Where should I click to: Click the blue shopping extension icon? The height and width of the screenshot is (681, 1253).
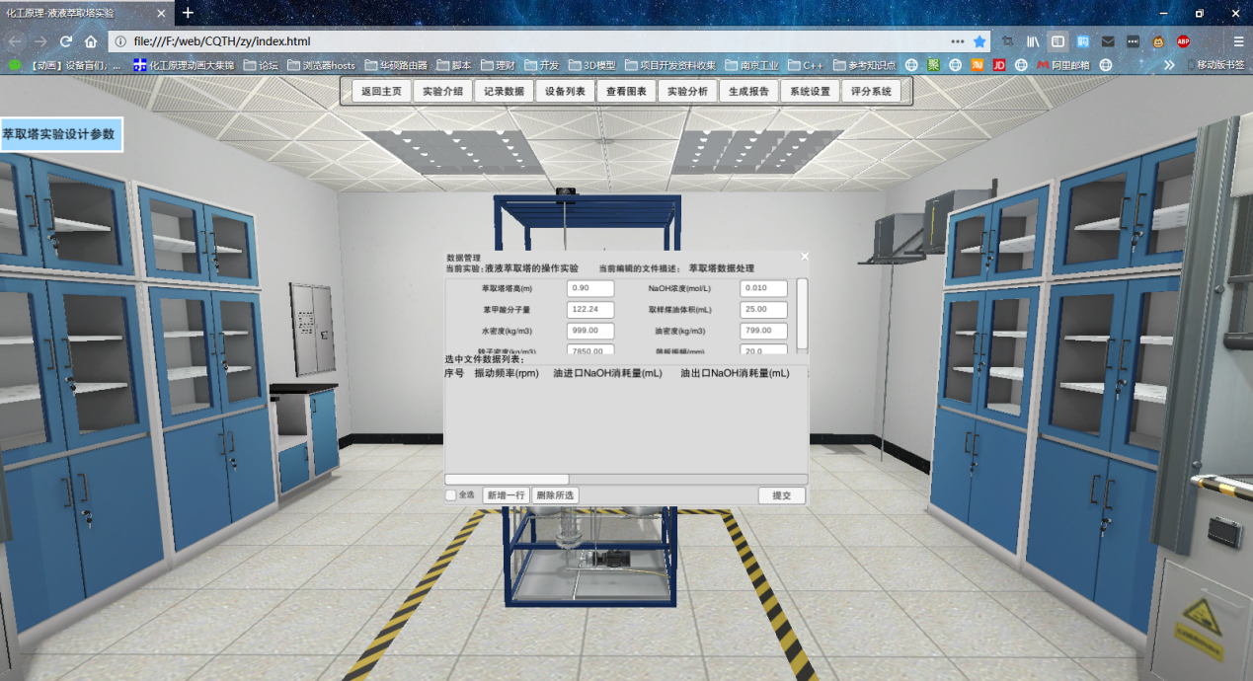point(1083,41)
